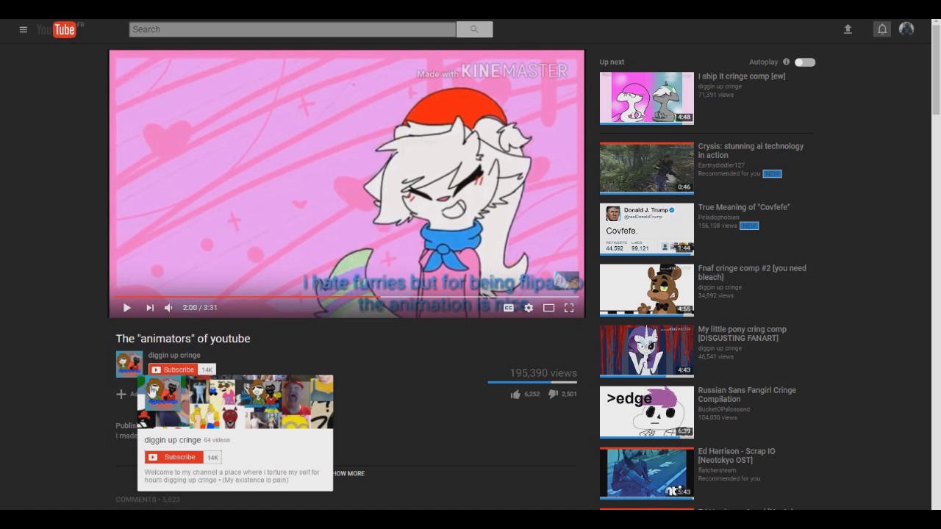This screenshot has width=941, height=529.
Task: Open Crysis stunning ai technology thumbnail
Action: click(647, 168)
